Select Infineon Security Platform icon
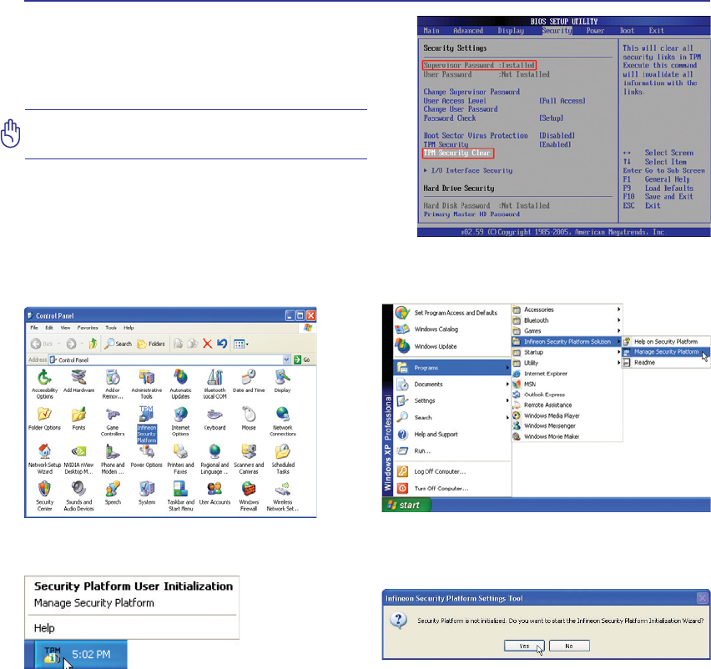This screenshot has width=711, height=669. (x=147, y=425)
